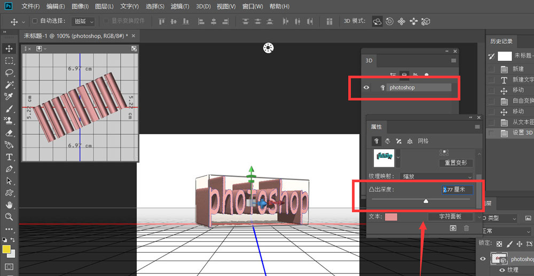This screenshot has width=534, height=276.
Task: Toggle visibility of photoshop layer
Action: 483,259
